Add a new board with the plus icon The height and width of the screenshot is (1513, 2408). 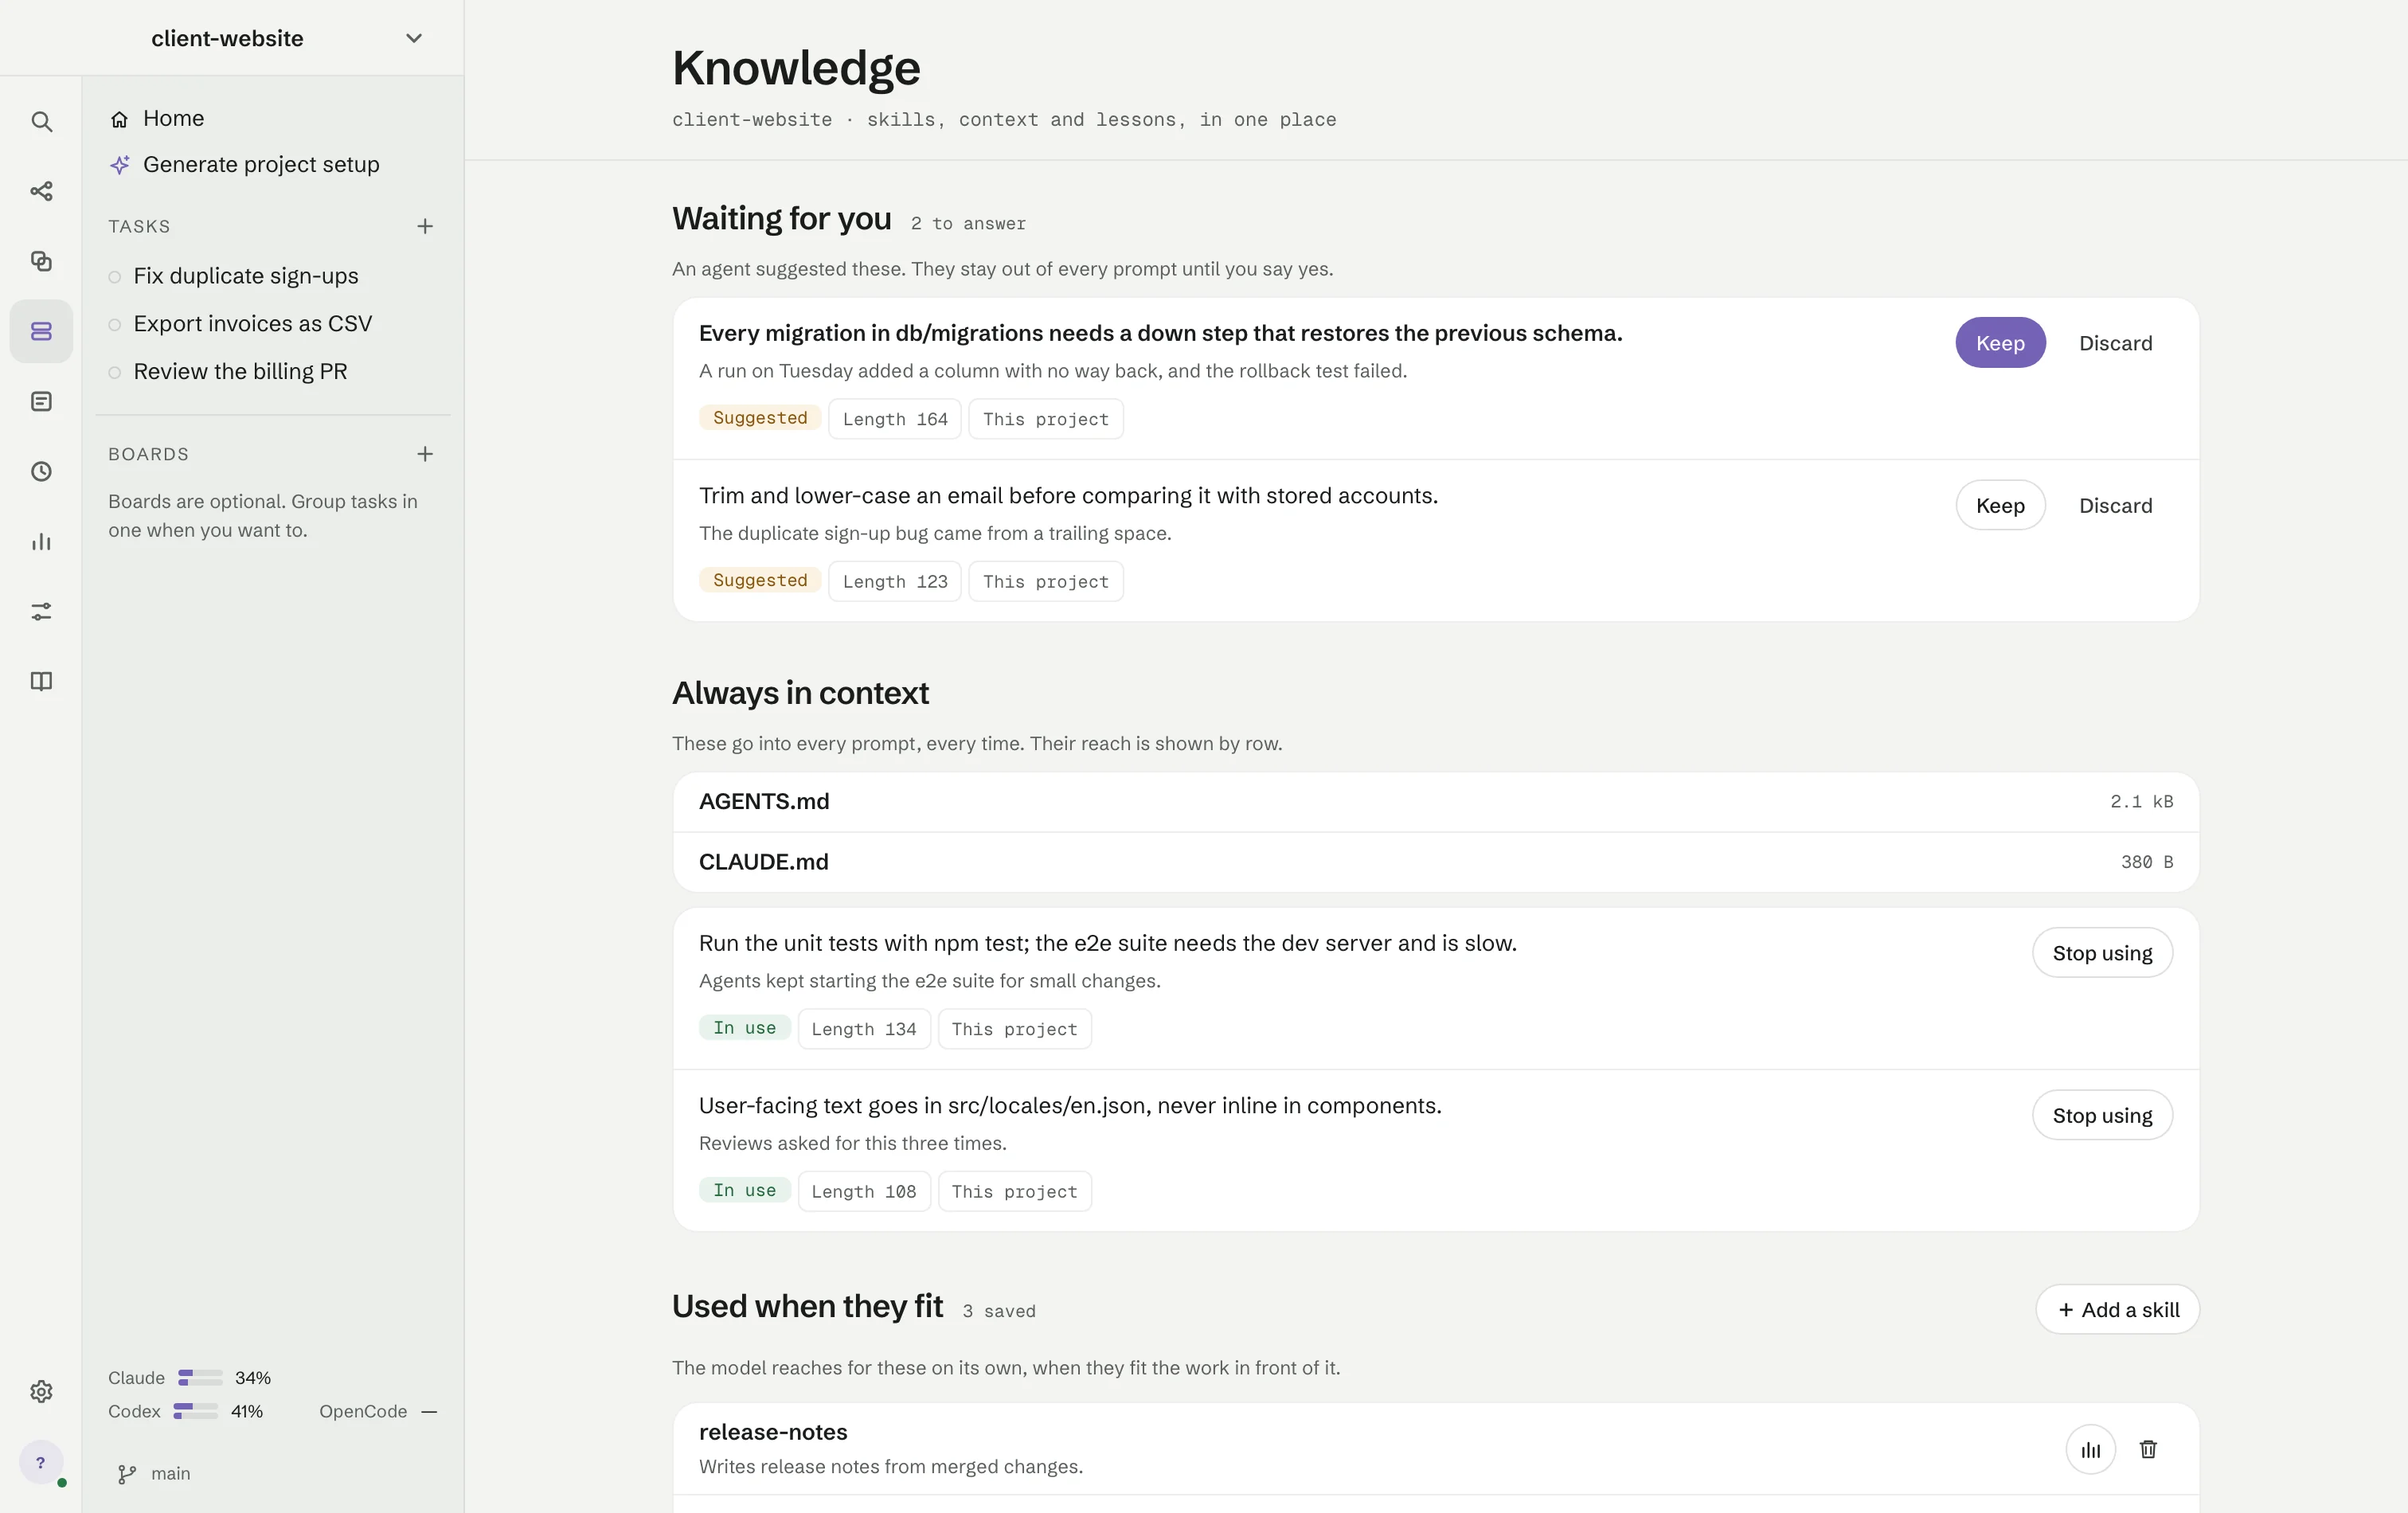point(425,454)
